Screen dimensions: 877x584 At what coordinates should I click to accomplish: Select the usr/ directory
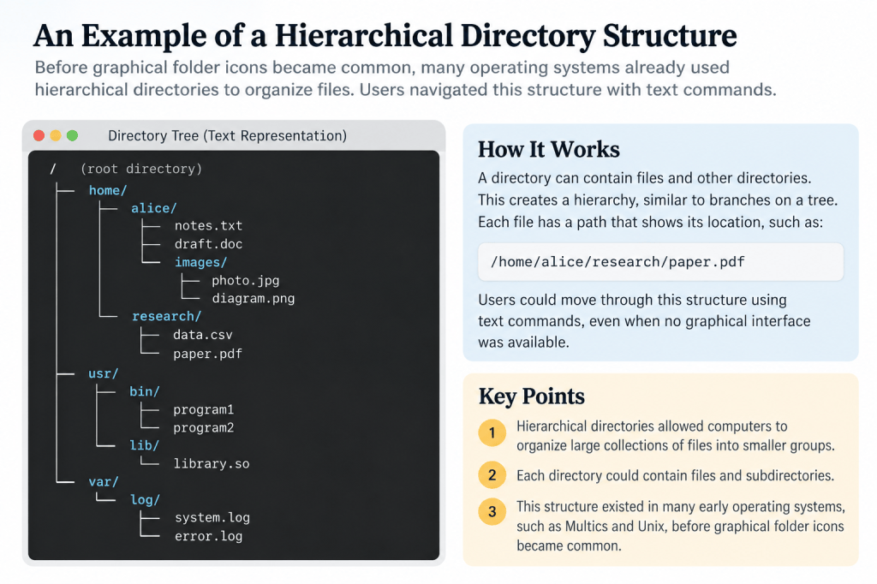click(x=104, y=373)
